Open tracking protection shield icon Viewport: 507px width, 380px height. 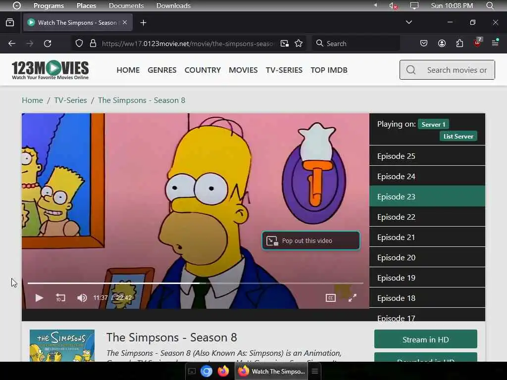click(79, 44)
